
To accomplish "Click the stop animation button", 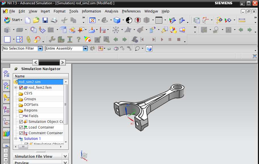I will (178, 39).
